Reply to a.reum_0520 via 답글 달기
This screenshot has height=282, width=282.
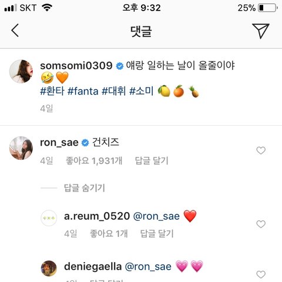point(157,233)
